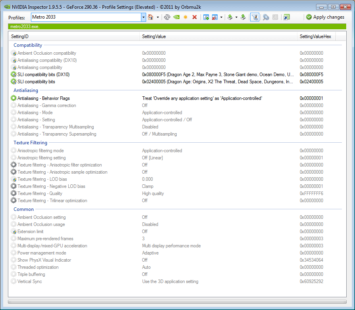Screen dimensions: 355x310
Task: Click the 0x34534064 PhysX indicator hex value
Action: click(x=312, y=260)
